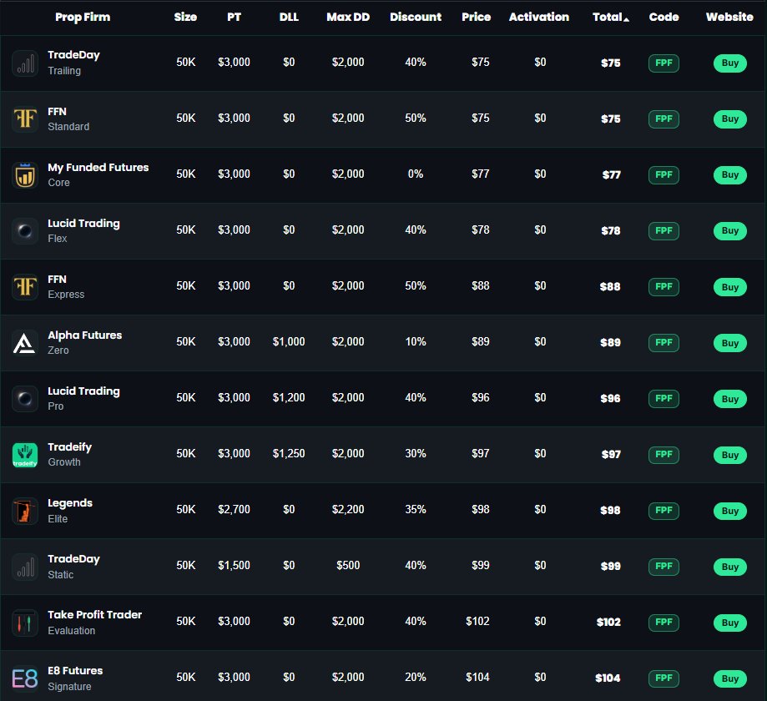Click Buy for E8 Futures Signature
Image resolution: width=767 pixels, height=701 pixels.
coord(729,678)
